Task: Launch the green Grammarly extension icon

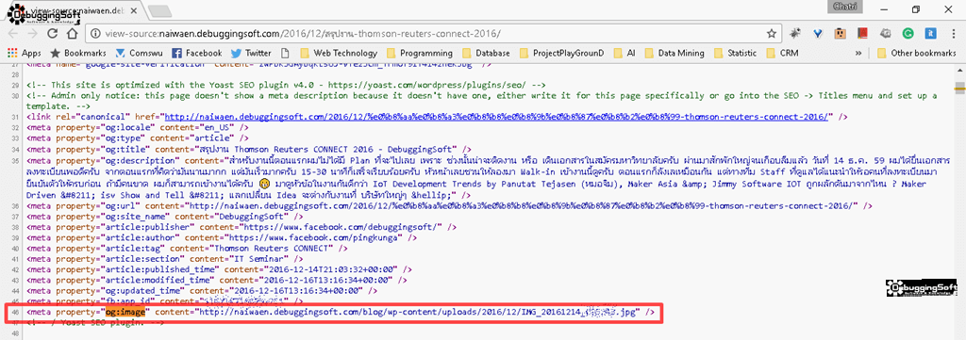Action: [908, 33]
